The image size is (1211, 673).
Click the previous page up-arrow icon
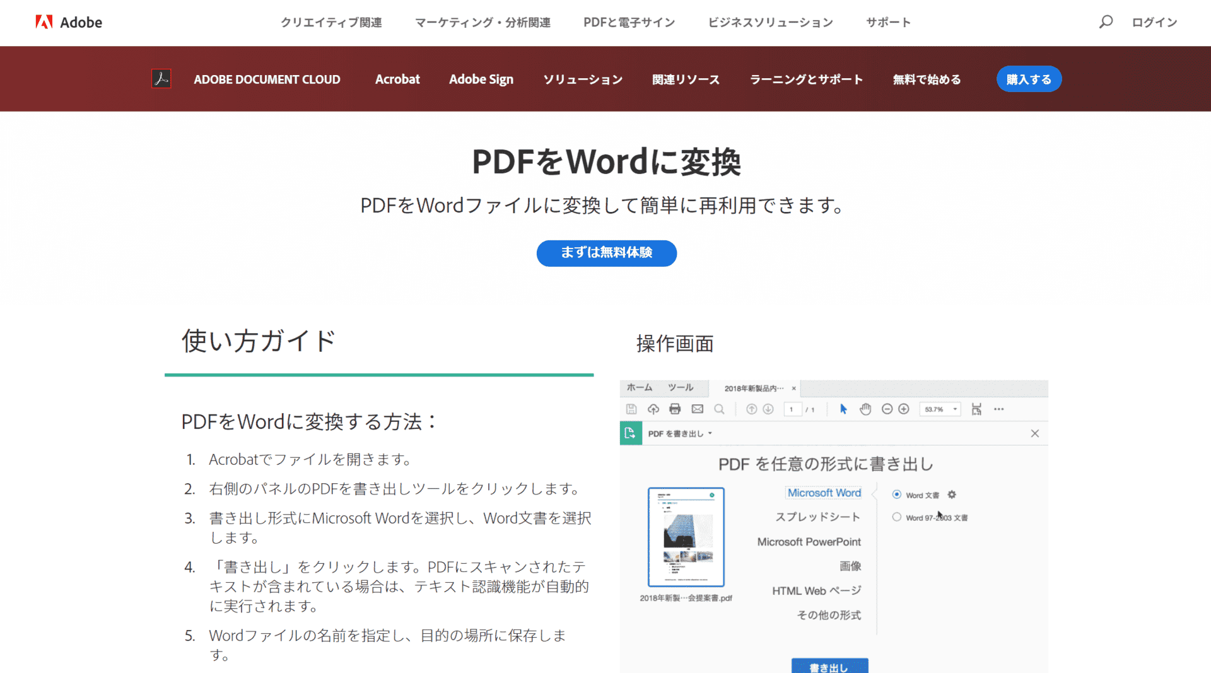(751, 409)
